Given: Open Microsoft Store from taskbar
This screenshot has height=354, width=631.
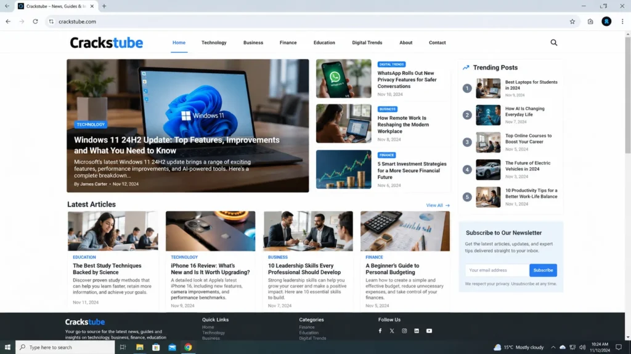Looking at the screenshot, I should click(156, 347).
